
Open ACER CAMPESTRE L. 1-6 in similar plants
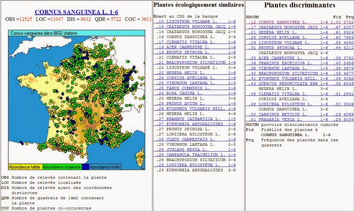click(x=194, y=47)
